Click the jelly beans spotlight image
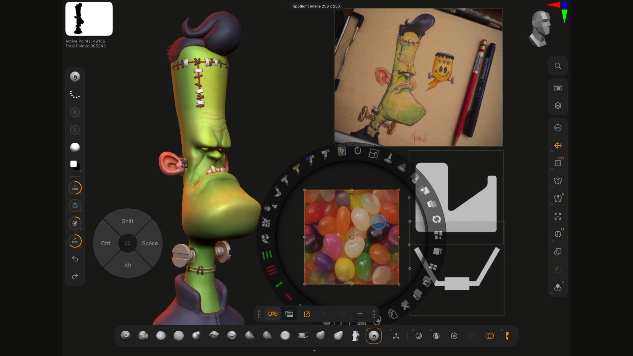Screen dimensions: 633x356 click(351, 237)
